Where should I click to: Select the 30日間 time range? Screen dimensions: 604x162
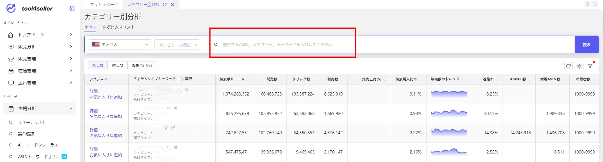98,65
